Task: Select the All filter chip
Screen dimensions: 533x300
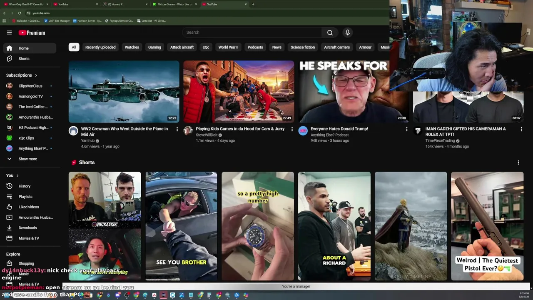Action: click(74, 47)
